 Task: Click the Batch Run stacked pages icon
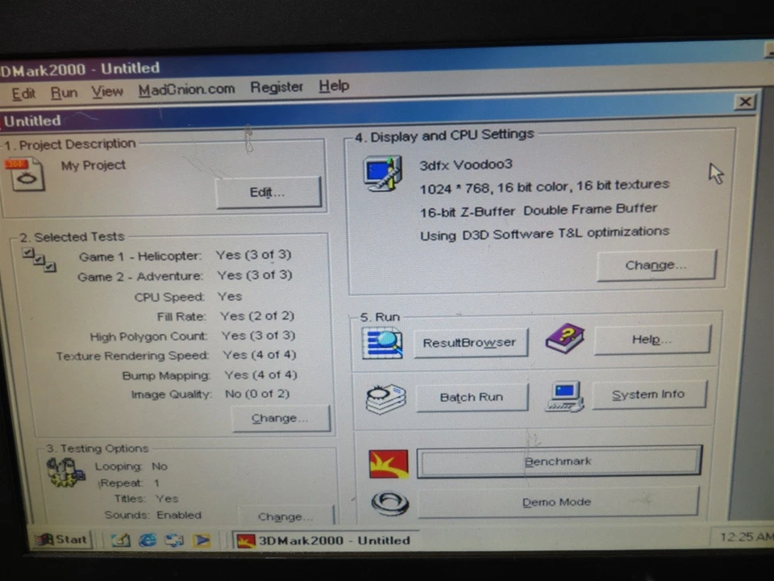tap(386, 398)
